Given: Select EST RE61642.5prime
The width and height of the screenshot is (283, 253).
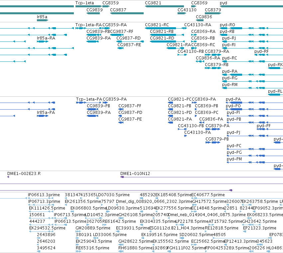Looking at the screenshot, I should click(119, 221).
